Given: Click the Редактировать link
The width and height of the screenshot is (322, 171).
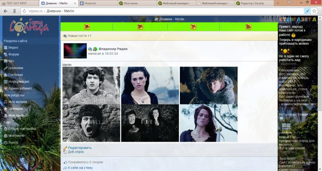Looking at the screenshot, I should (80, 148).
